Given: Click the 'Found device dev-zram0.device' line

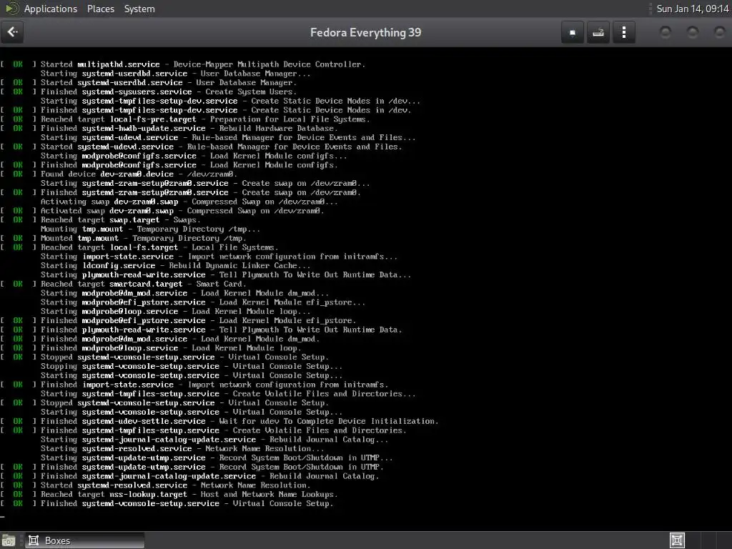Looking at the screenshot, I should coord(119,174).
